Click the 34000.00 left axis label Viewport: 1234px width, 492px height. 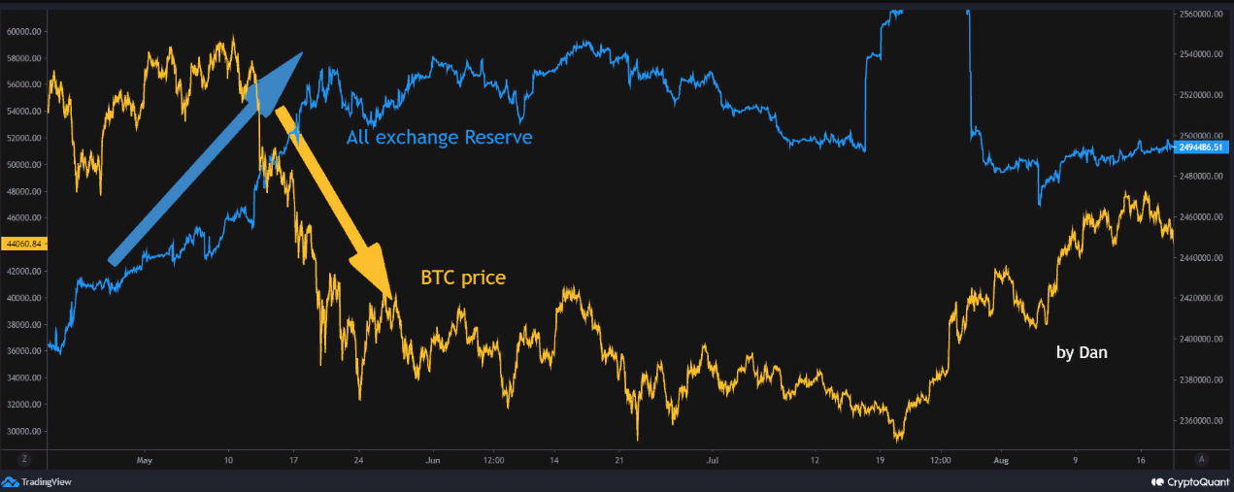(x=23, y=377)
